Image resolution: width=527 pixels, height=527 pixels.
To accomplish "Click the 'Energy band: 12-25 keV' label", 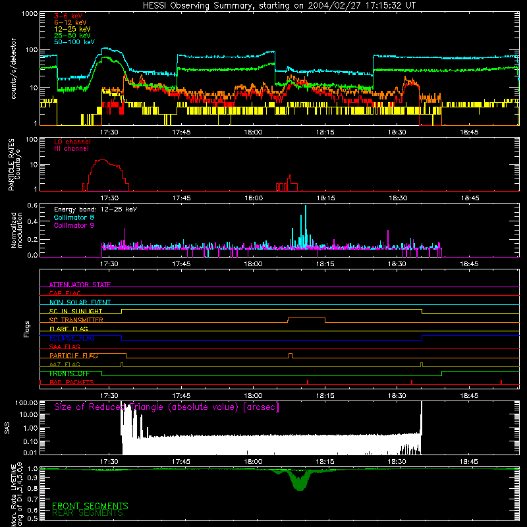I will coord(95,209).
